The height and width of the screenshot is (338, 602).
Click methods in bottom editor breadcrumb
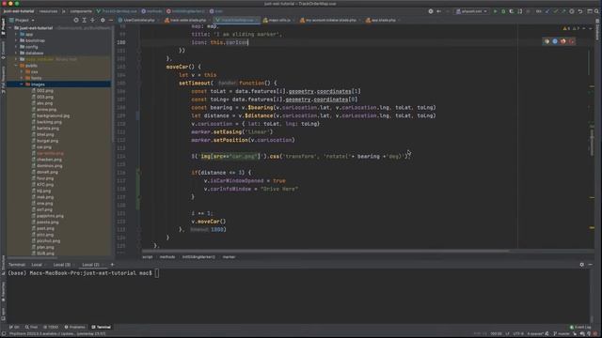(167, 256)
